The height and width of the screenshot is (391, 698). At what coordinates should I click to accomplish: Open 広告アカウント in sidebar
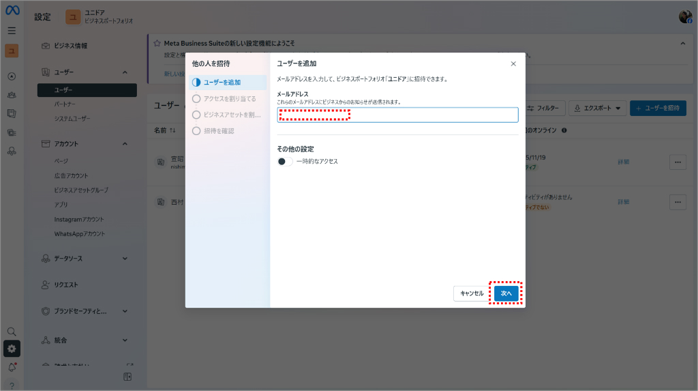pos(71,175)
